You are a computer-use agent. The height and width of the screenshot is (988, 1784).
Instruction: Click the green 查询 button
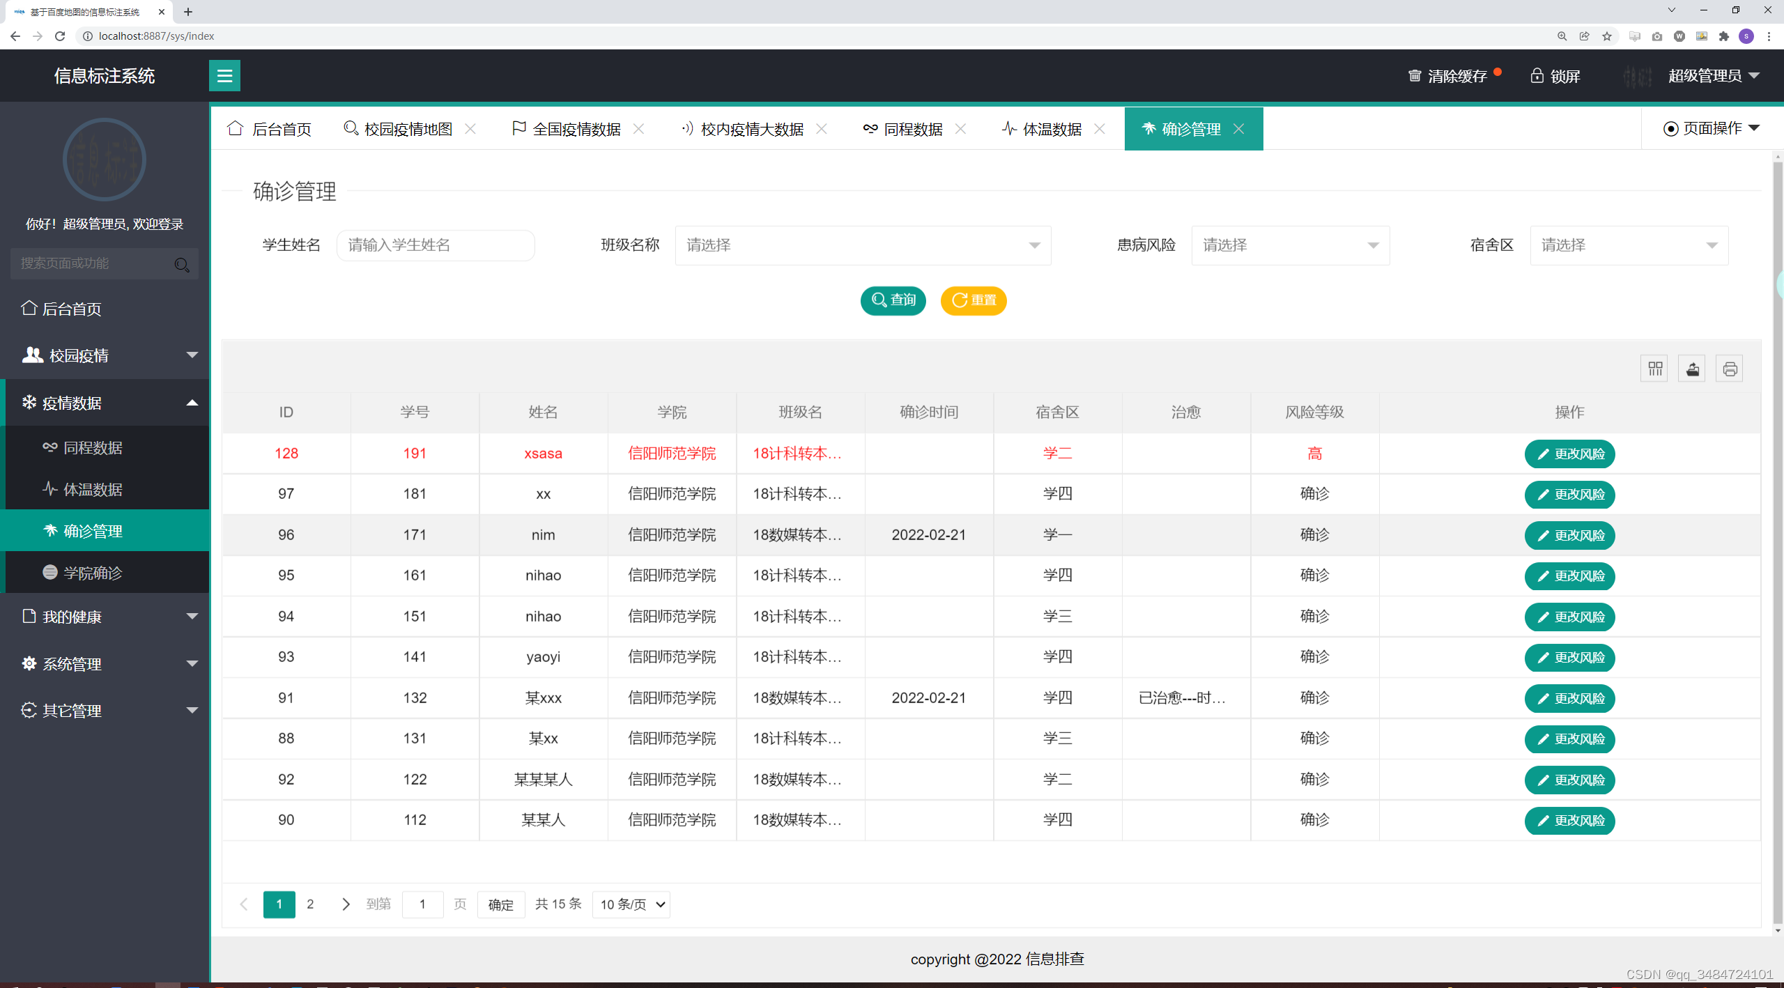click(x=893, y=300)
